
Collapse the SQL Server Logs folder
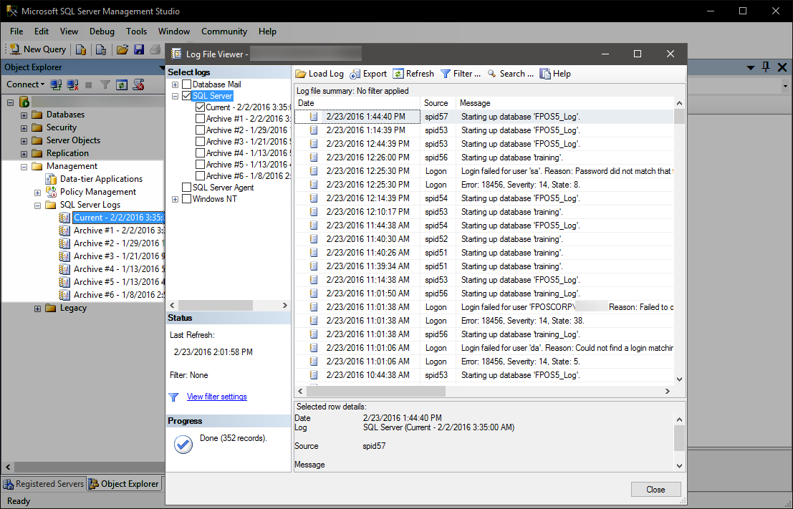[x=37, y=205]
